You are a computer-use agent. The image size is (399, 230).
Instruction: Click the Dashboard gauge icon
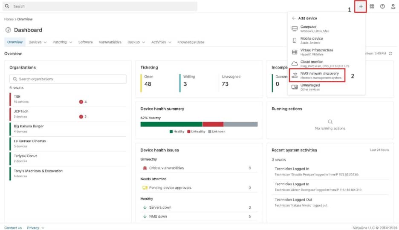pos(8,30)
